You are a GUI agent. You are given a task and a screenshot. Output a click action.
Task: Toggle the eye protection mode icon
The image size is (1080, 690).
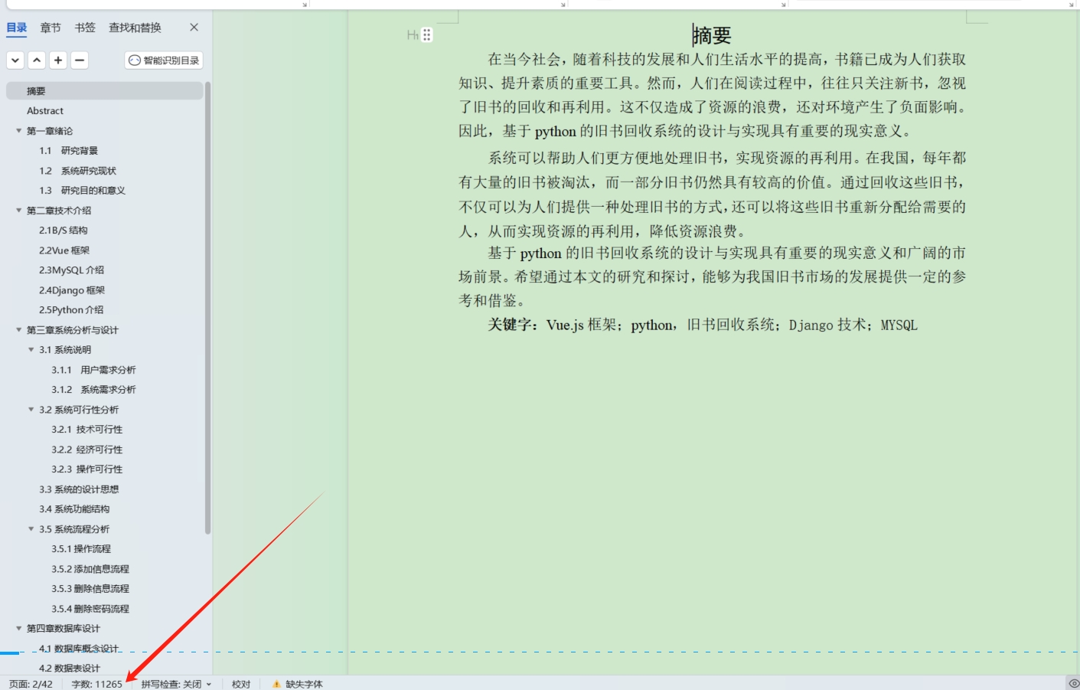pos(1073,683)
